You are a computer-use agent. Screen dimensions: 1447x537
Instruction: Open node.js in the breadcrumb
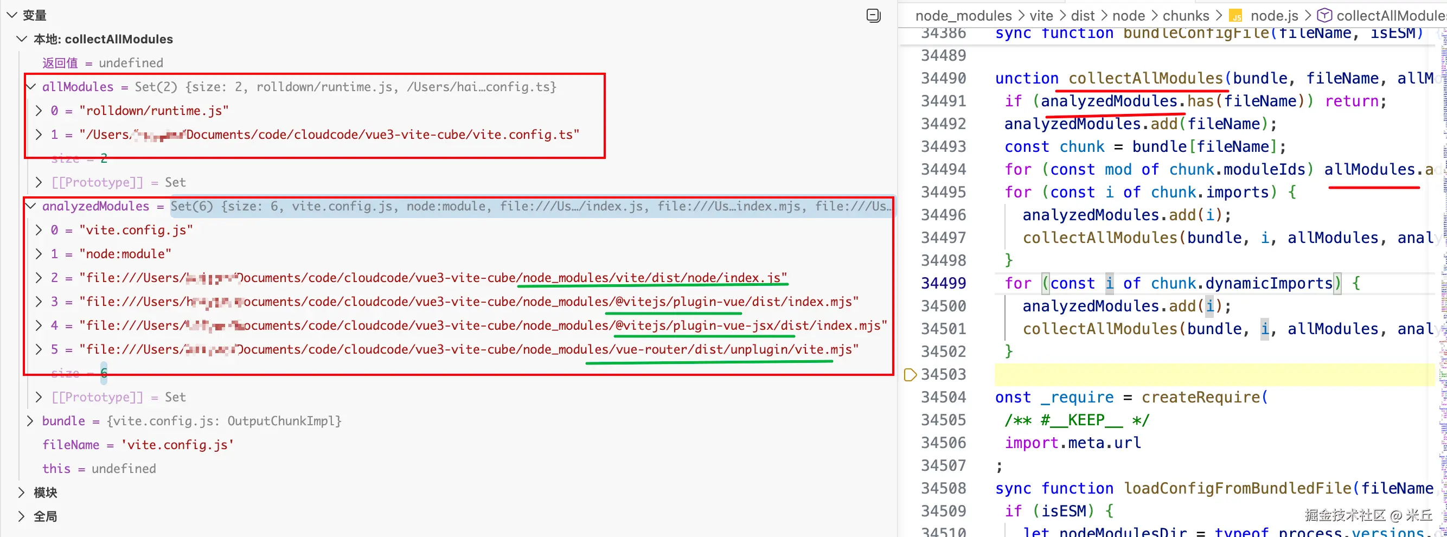click(x=1275, y=16)
